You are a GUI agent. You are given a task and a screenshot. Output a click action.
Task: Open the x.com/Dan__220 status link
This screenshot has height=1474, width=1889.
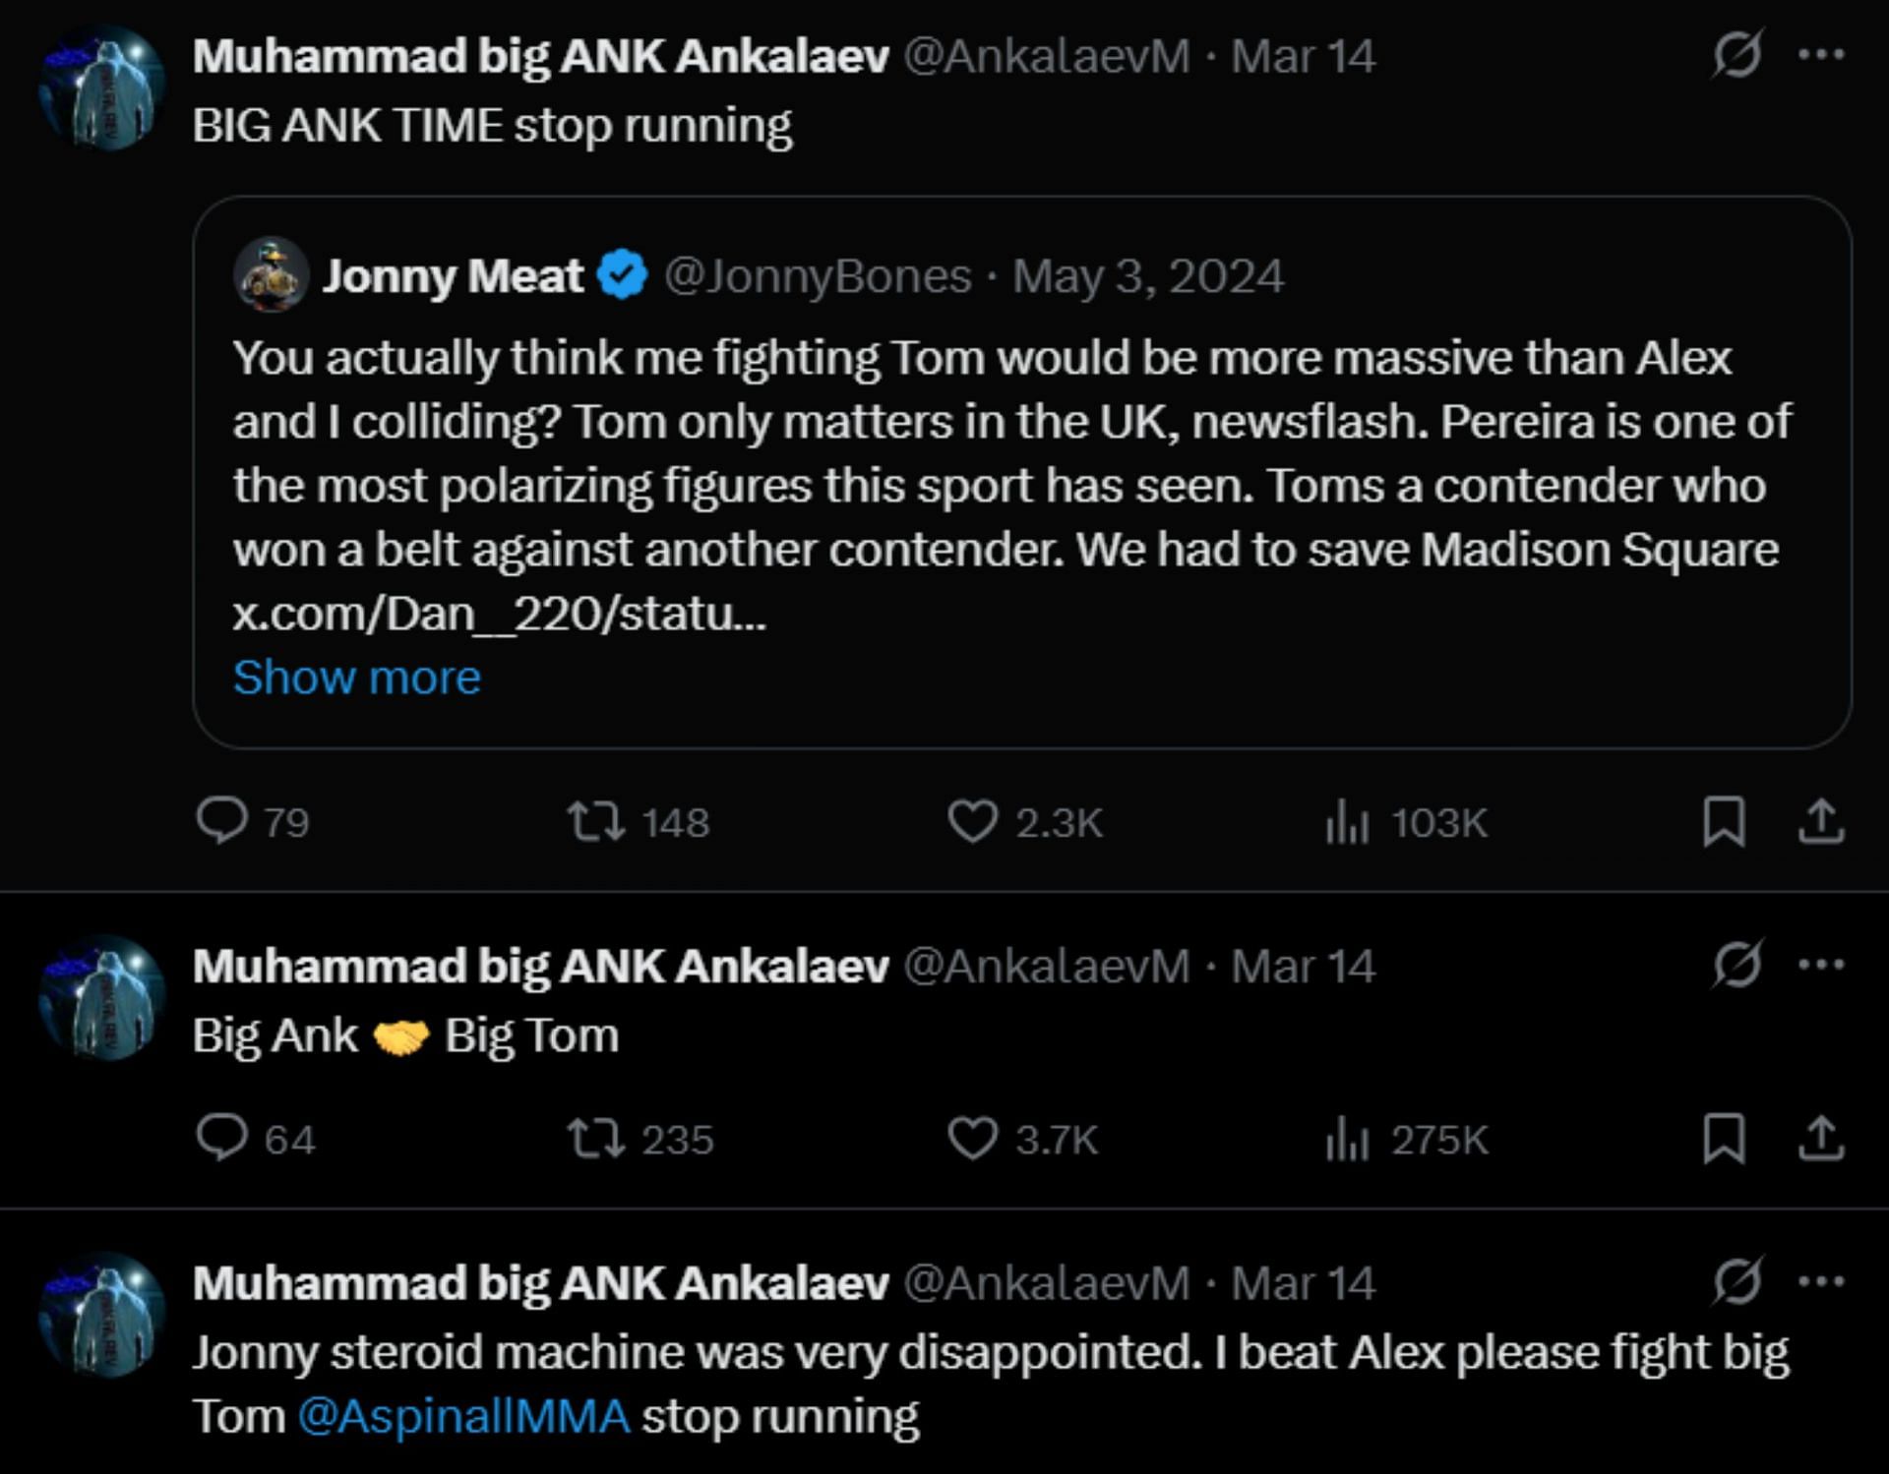click(499, 614)
